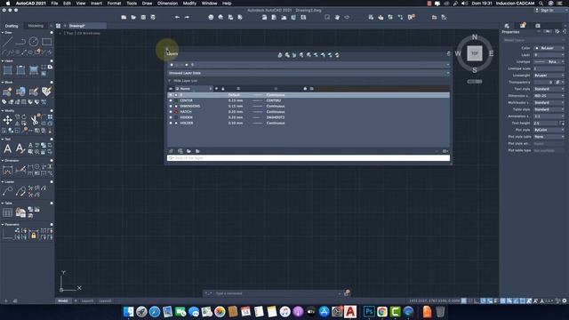
Task: Collapse the Dimension panel section
Action: click(3, 160)
